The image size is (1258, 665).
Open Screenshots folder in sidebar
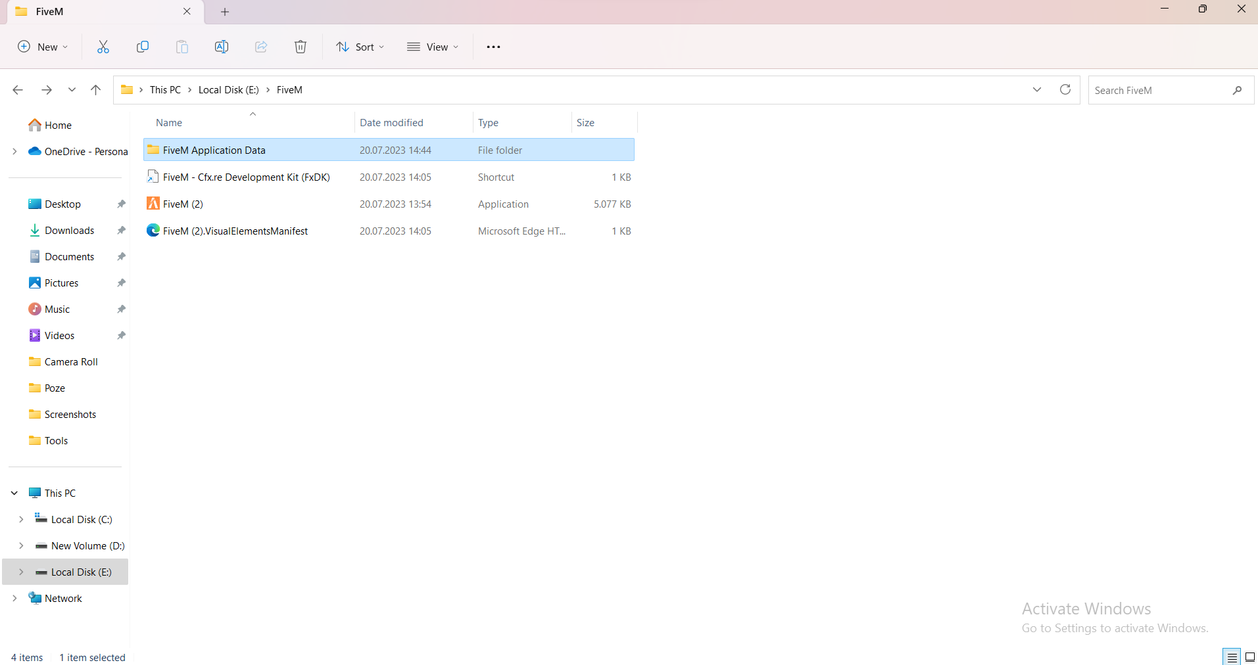[x=70, y=415]
